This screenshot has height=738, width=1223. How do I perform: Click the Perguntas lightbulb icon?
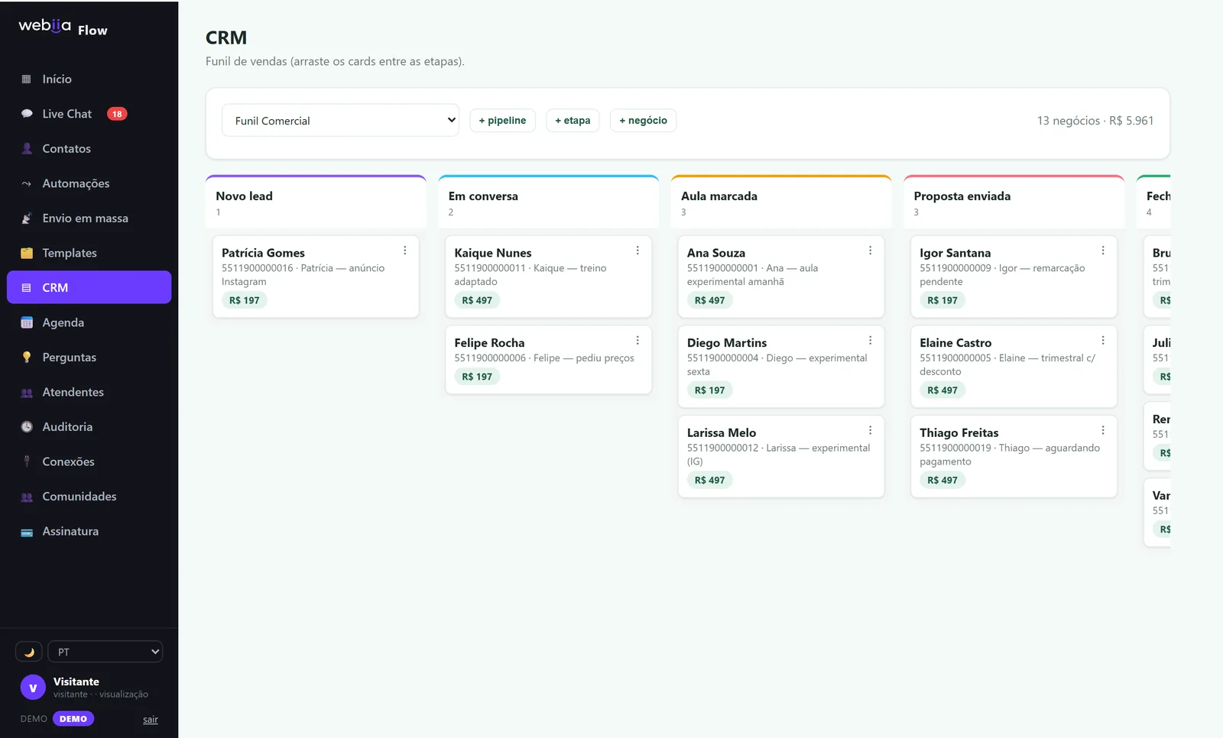[x=27, y=358]
